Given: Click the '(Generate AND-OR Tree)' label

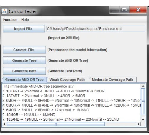Looking at the screenshot, I should click(68, 60).
